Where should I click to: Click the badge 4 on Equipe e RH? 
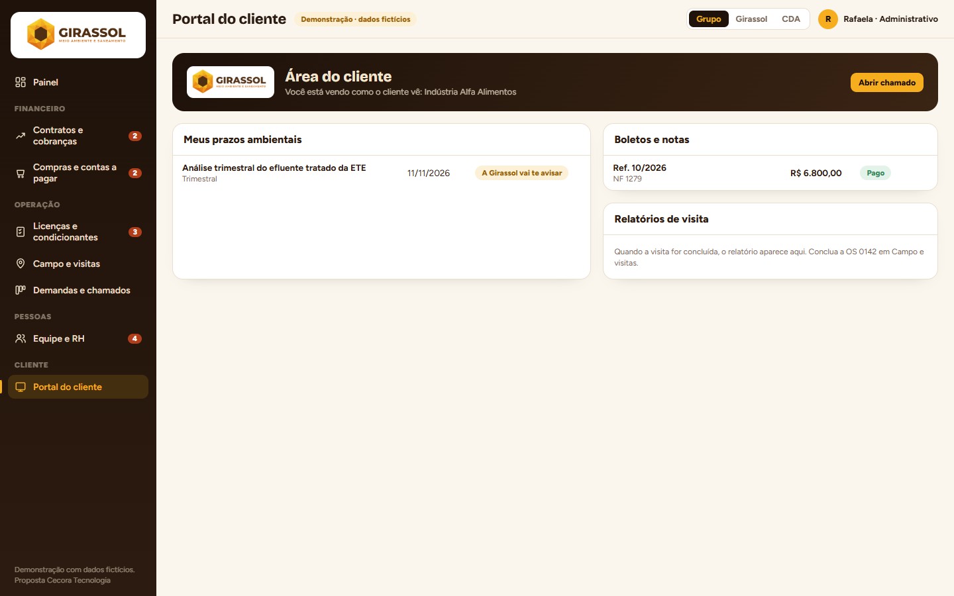tap(135, 338)
